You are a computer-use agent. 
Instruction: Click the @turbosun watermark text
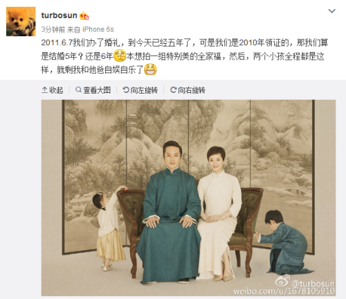(313, 283)
